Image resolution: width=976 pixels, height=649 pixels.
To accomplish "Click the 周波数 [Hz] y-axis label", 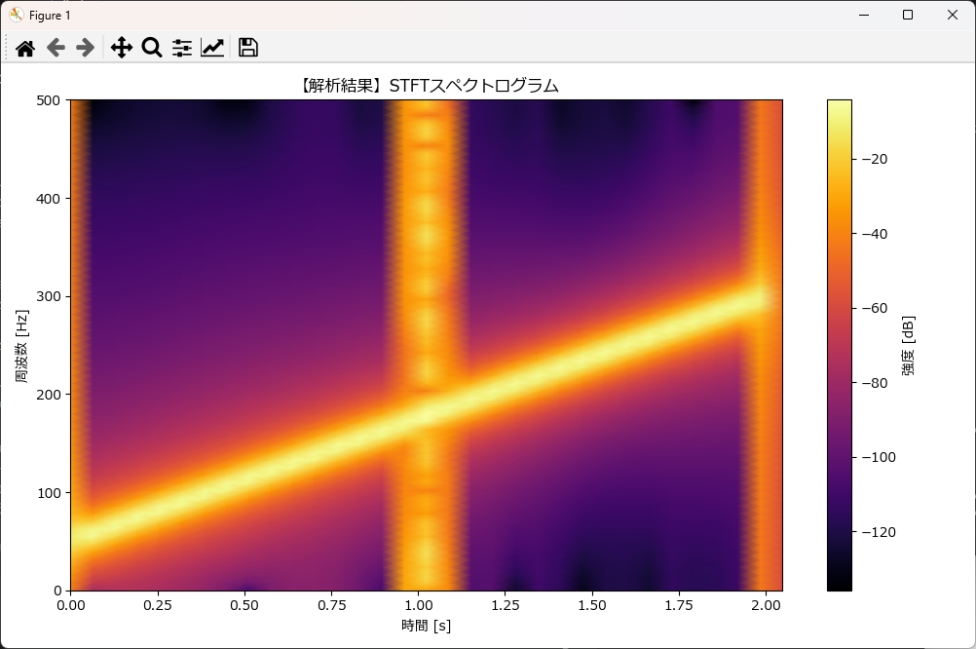I will tap(19, 345).
